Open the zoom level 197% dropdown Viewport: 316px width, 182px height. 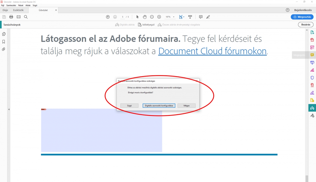(170, 17)
